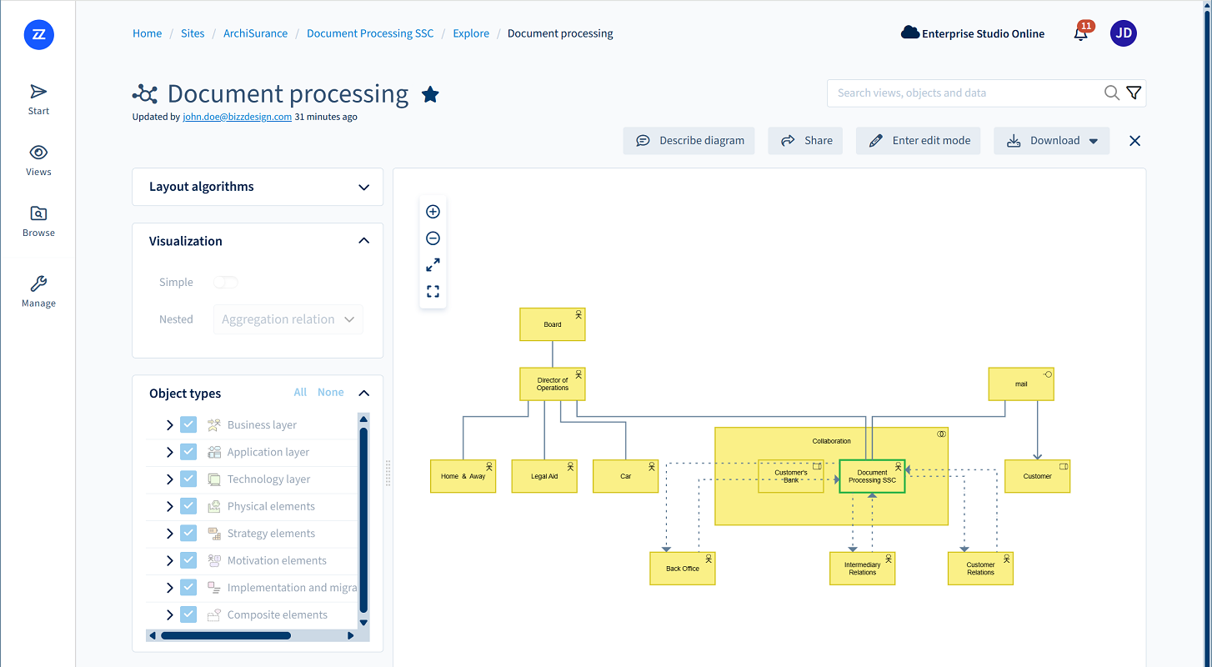Uncheck the Physical elements checkbox
This screenshot has height=667, width=1212.
(x=188, y=506)
